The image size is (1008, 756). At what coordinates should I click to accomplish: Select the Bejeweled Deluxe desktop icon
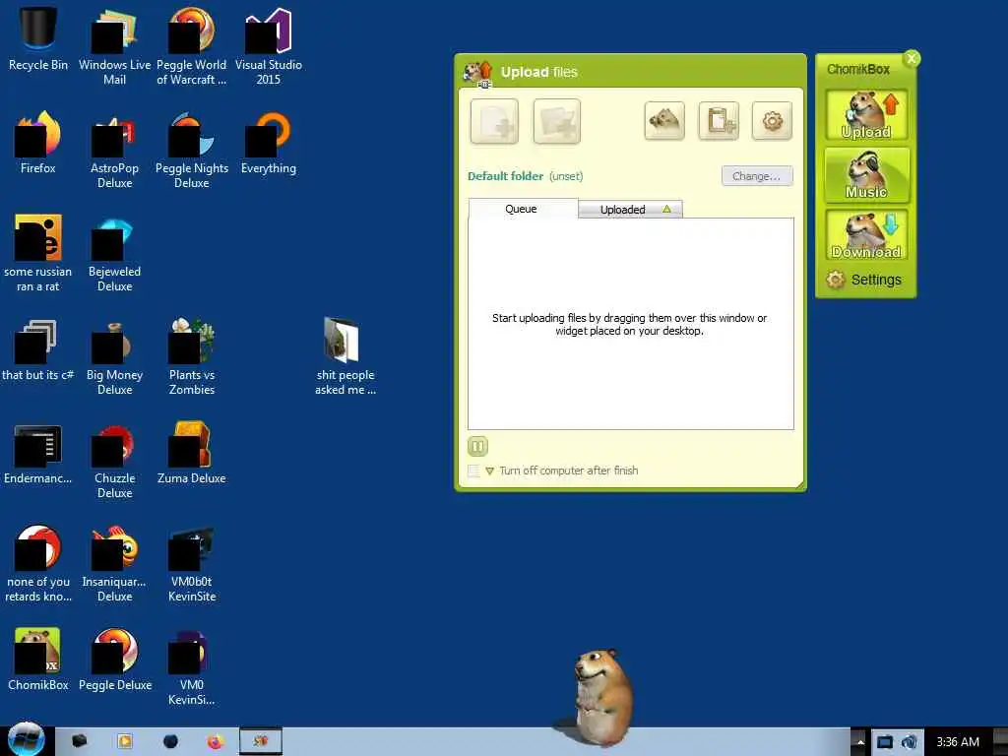coord(114,253)
